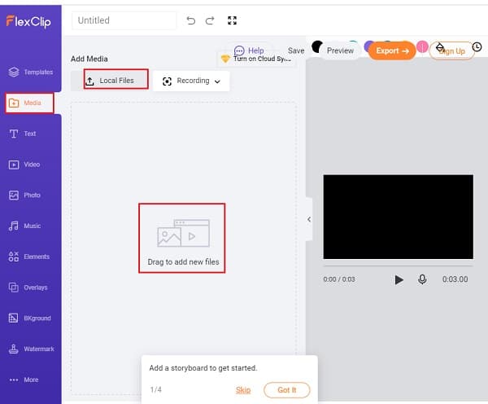Click the black color circle
Viewport: 488px width, 404px height.
coord(317,46)
